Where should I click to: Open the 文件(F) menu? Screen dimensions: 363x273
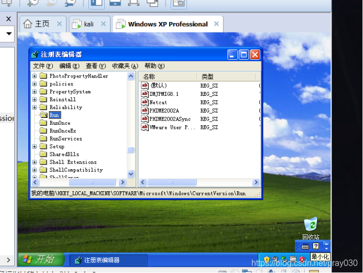coord(43,66)
